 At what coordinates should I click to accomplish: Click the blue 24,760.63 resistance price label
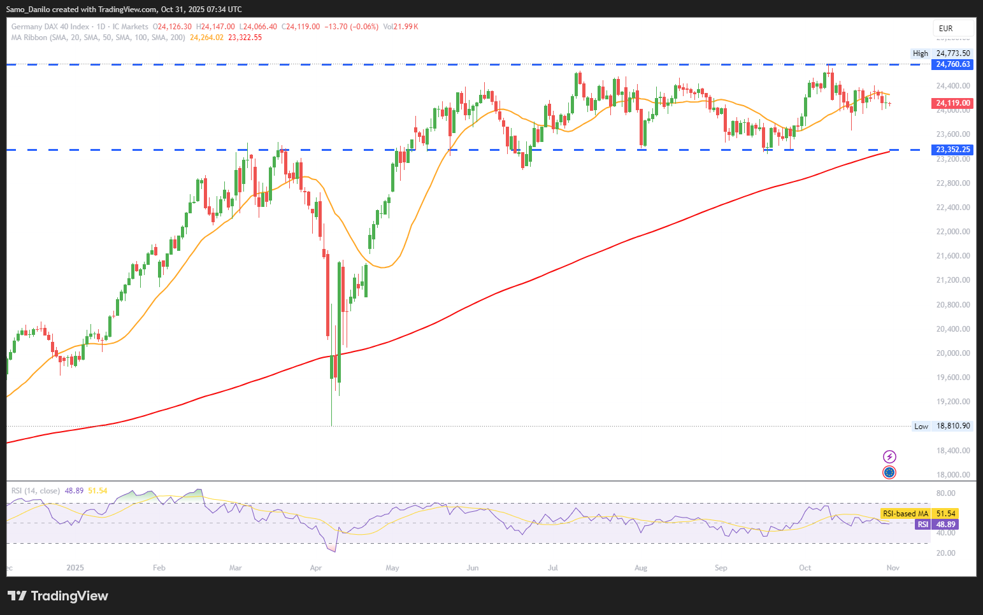(x=952, y=64)
